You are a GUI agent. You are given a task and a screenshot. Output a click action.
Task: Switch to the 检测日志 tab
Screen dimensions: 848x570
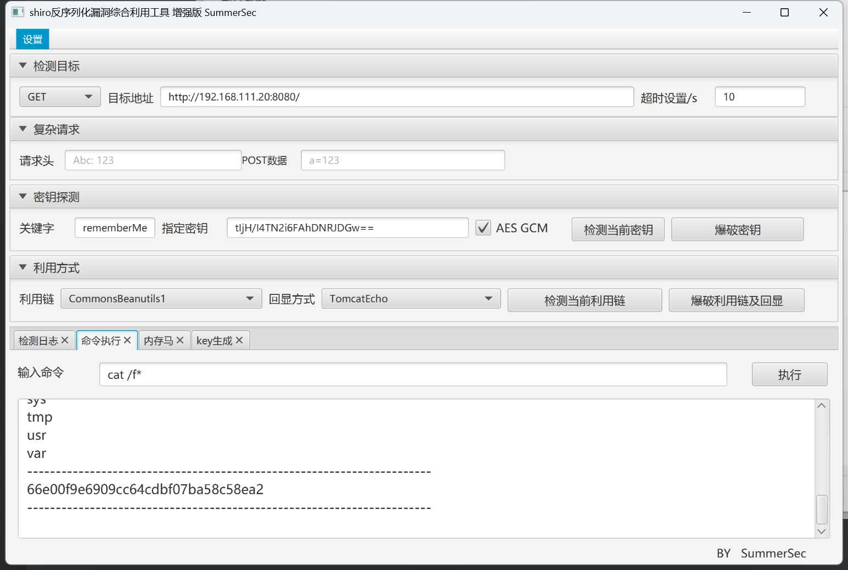pyautogui.click(x=38, y=341)
